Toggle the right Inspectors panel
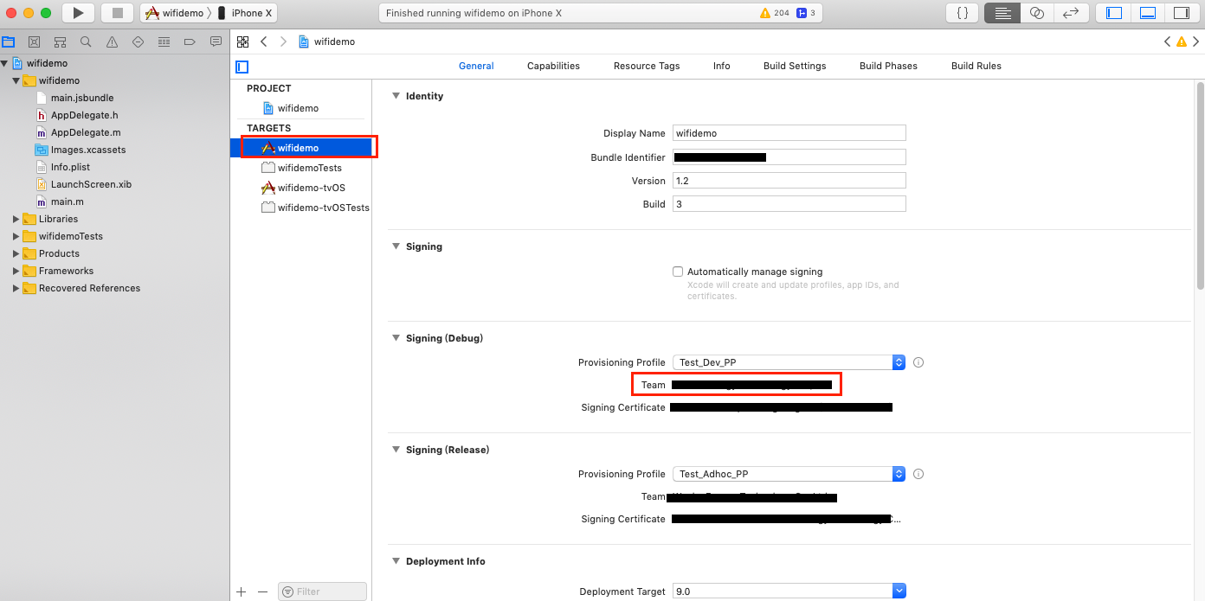This screenshot has width=1205, height=601. [1181, 13]
